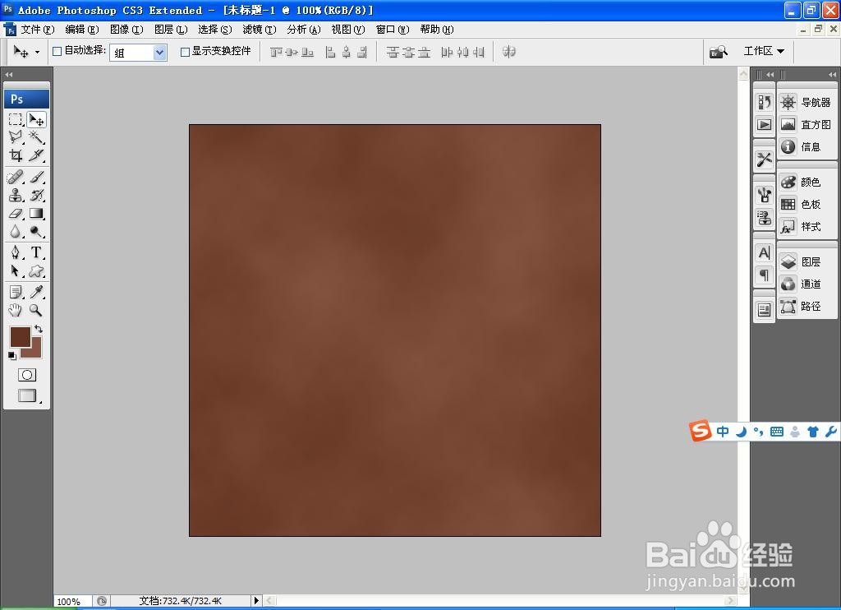
Task: Select the Rectangular Marquee tool
Action: pyautogui.click(x=16, y=119)
